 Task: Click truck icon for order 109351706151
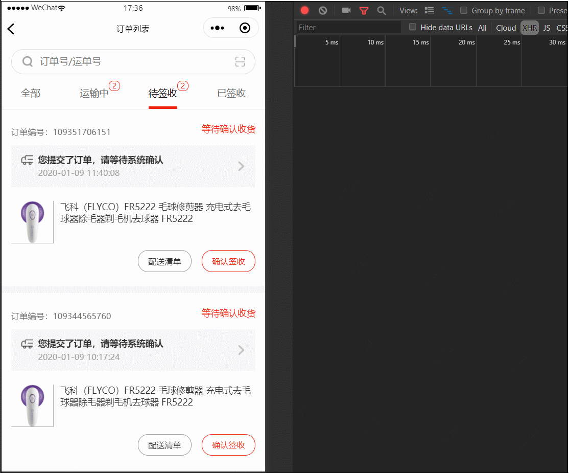click(27, 160)
